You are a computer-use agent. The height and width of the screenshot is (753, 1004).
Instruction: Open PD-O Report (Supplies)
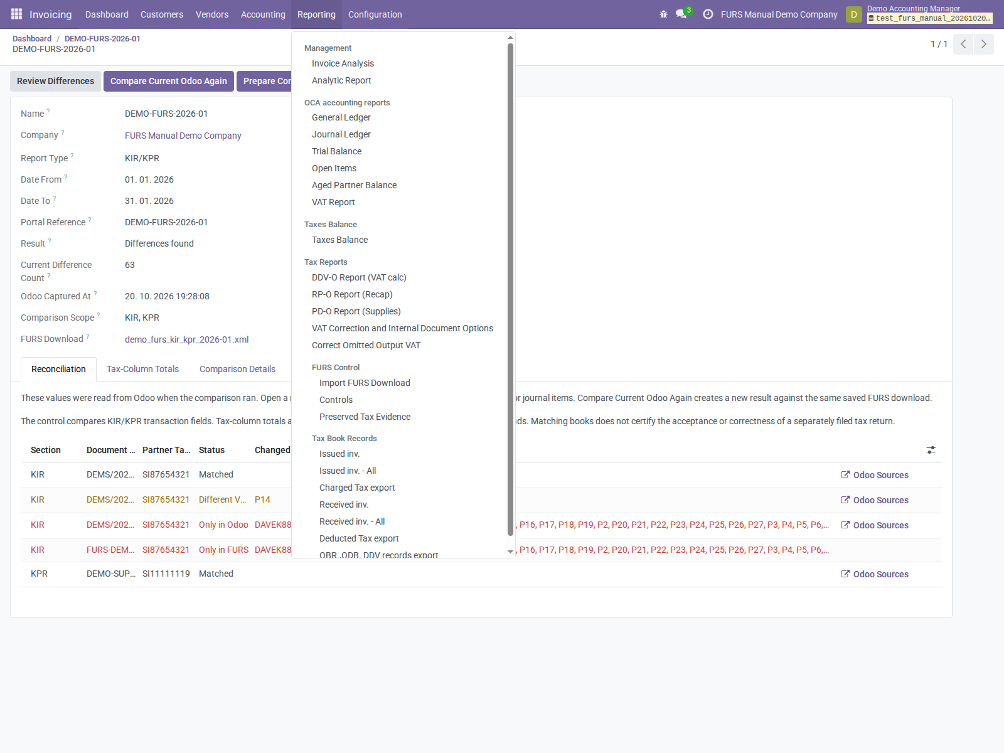click(x=356, y=311)
